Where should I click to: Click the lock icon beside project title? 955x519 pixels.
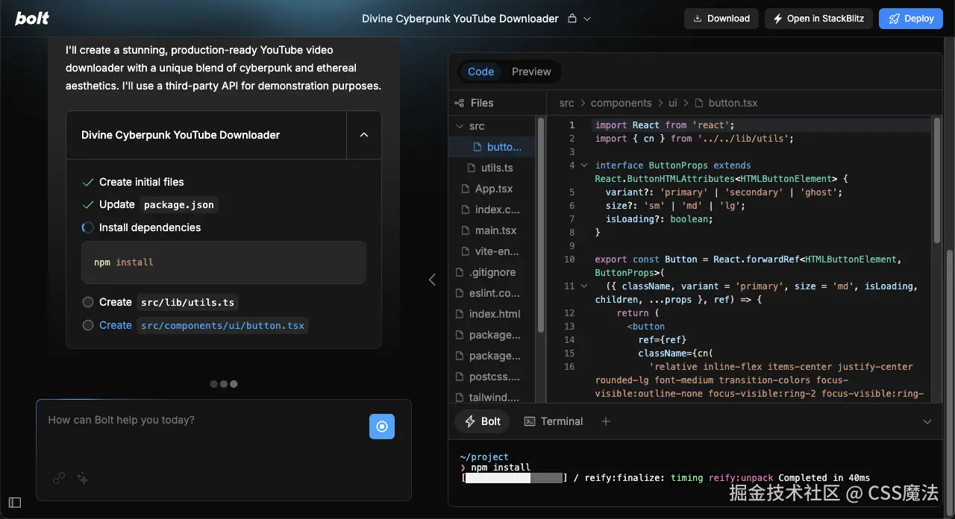click(x=572, y=19)
